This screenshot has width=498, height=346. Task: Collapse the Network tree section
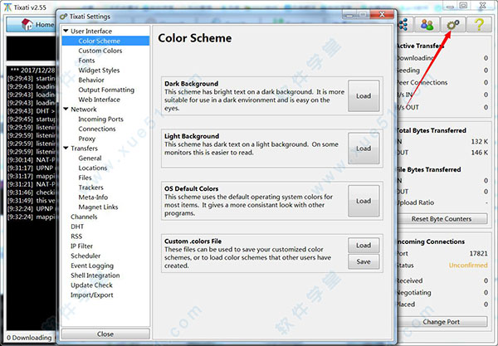pos(66,110)
